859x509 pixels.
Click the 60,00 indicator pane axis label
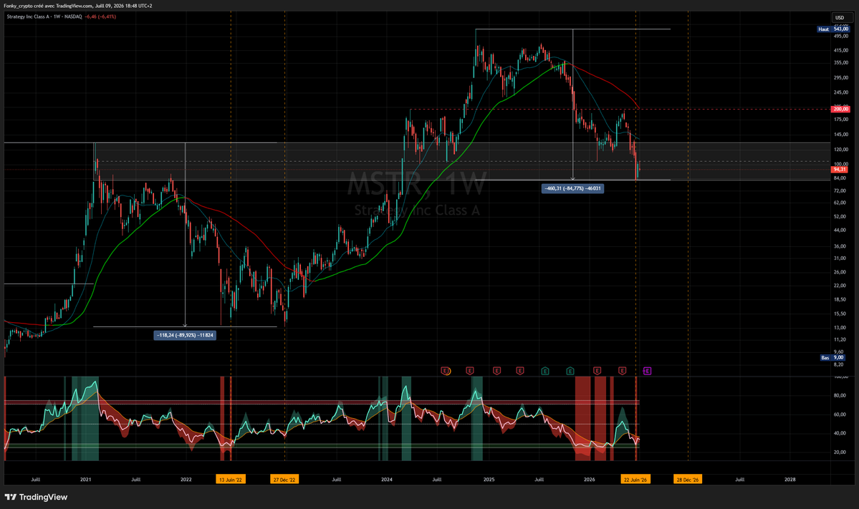point(839,415)
